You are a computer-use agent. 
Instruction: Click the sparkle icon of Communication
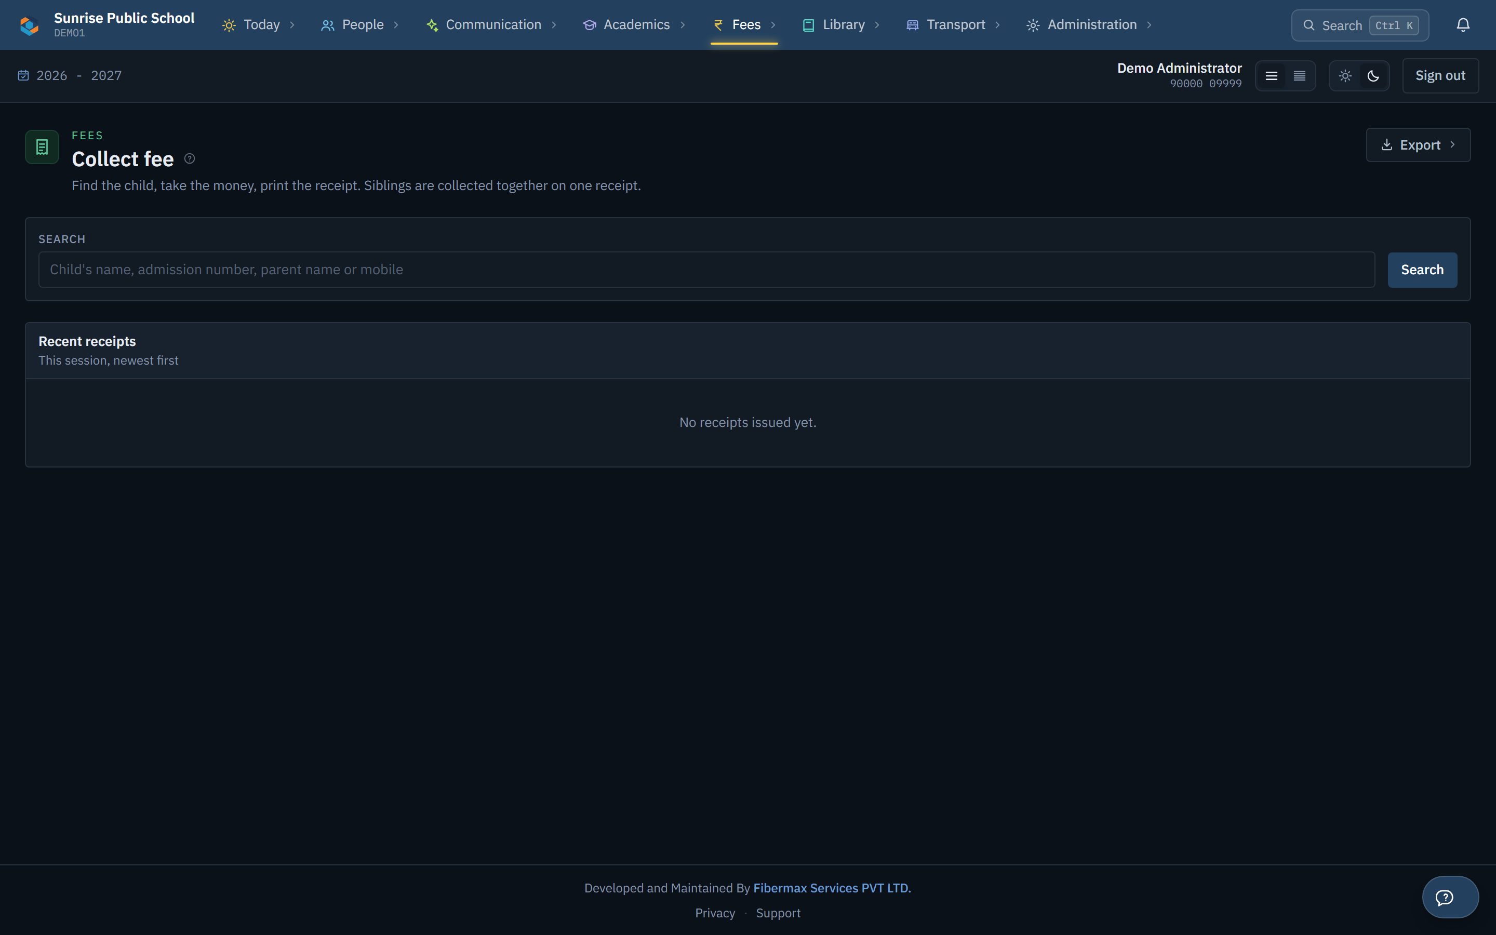(432, 25)
